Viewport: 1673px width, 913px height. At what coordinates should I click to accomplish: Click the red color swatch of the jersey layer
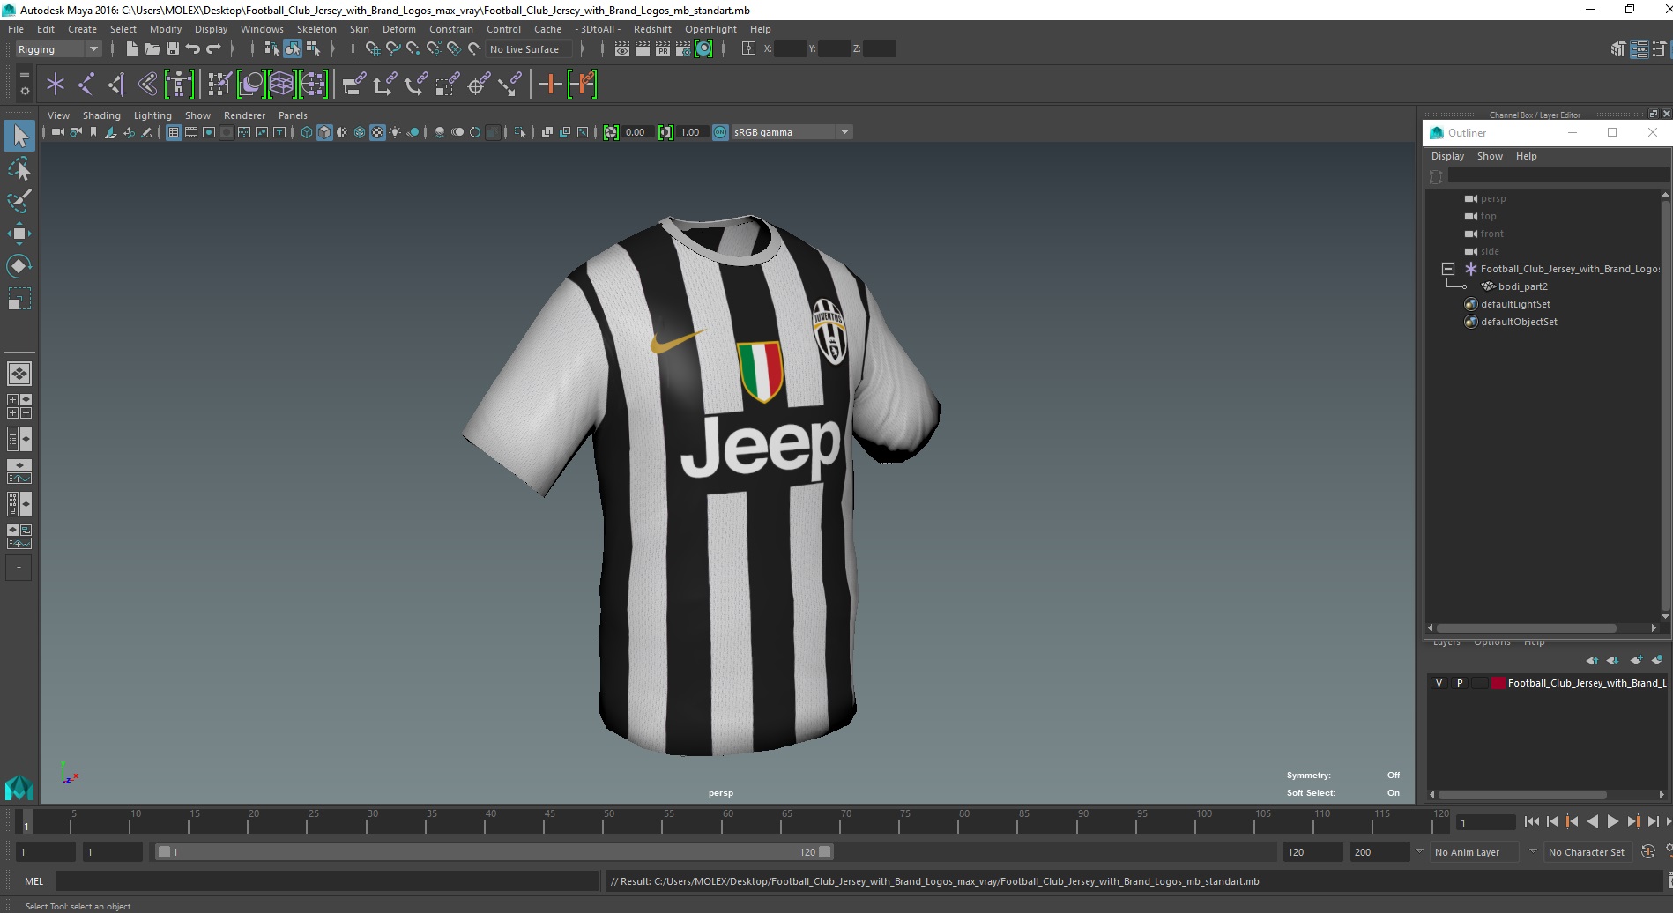pyautogui.click(x=1498, y=683)
